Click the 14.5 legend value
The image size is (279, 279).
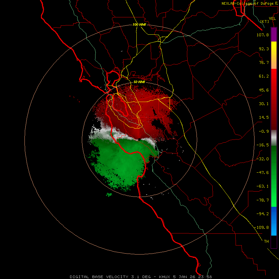(264, 117)
